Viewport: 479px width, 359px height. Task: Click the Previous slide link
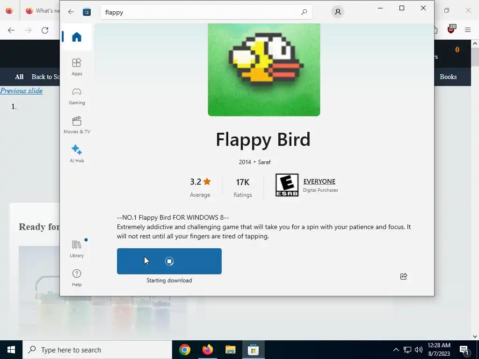22,91
